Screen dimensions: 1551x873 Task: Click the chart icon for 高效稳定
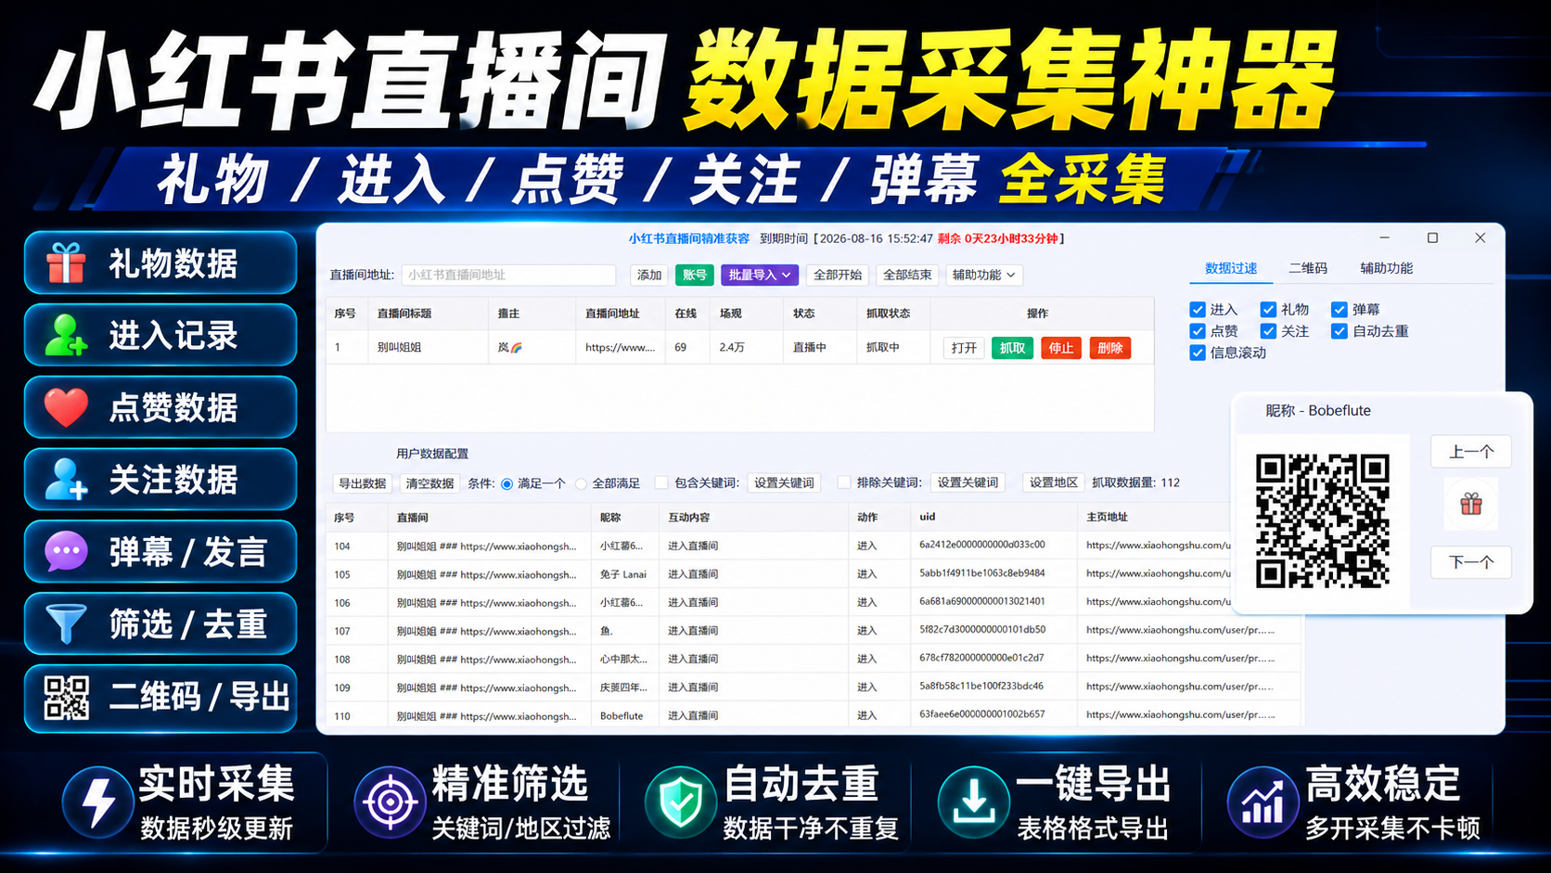click(1263, 802)
